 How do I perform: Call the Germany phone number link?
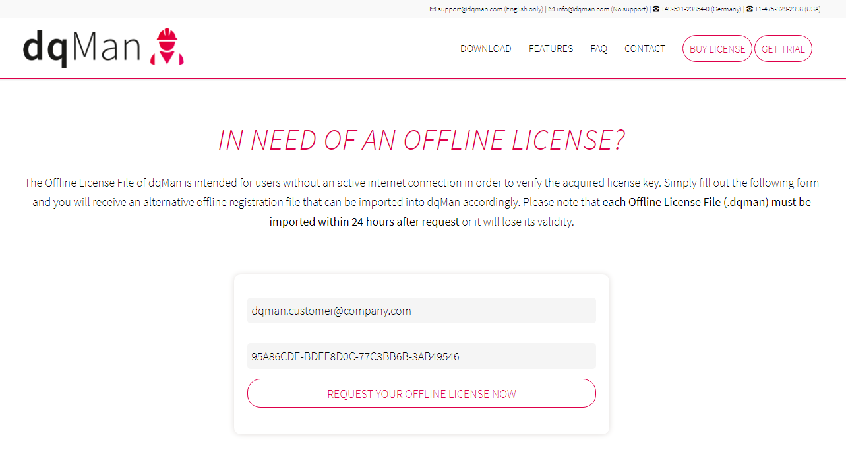tap(684, 9)
